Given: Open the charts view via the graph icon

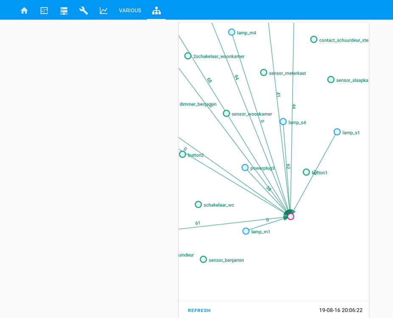Looking at the screenshot, I should pyautogui.click(x=103, y=10).
